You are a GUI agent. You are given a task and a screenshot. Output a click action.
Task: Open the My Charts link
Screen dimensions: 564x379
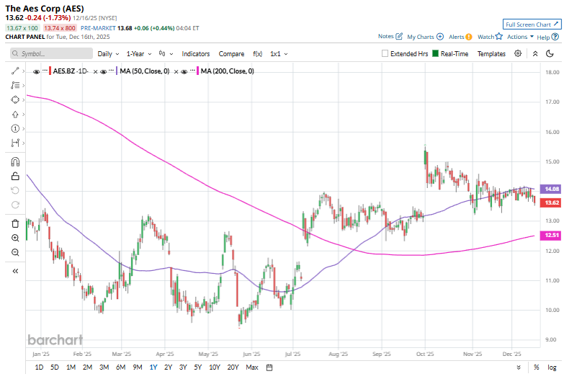(425, 36)
